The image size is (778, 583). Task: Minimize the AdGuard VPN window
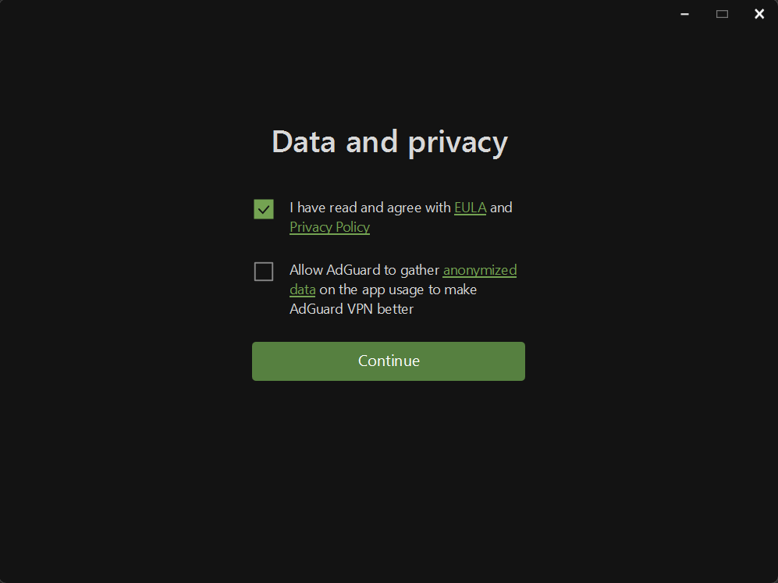point(684,14)
